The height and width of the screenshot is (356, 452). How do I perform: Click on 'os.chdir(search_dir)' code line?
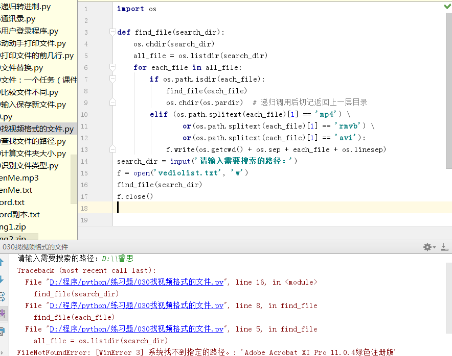(x=174, y=44)
